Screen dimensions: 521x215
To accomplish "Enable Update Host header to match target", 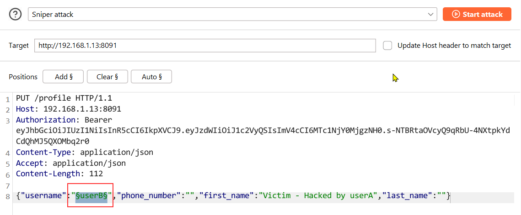I will pos(387,45).
